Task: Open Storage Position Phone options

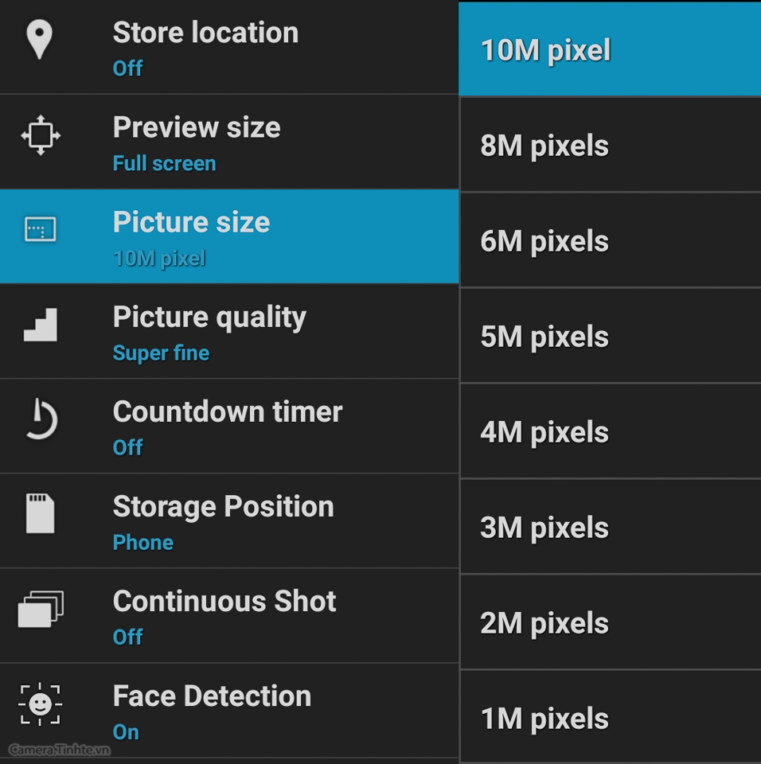Action: (229, 520)
